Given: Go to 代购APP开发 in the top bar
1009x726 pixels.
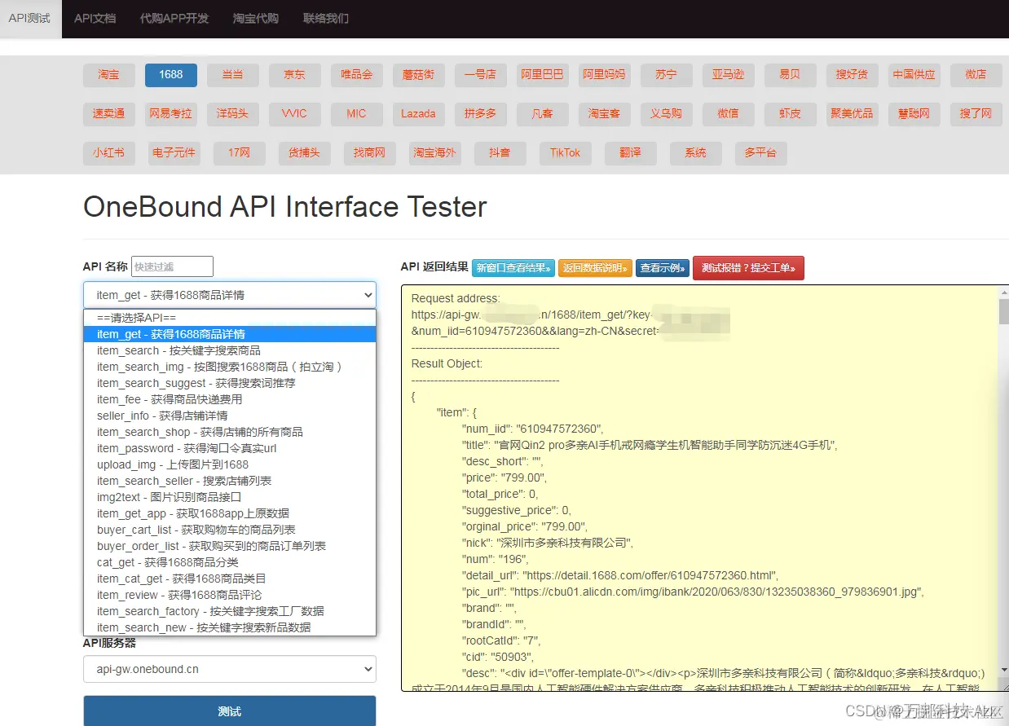Looking at the screenshot, I should click(174, 18).
